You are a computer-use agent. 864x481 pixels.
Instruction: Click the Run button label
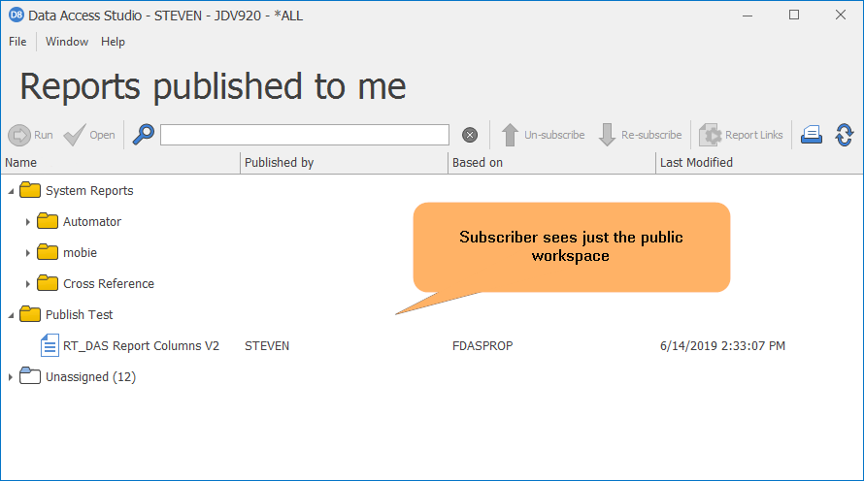[x=44, y=135]
